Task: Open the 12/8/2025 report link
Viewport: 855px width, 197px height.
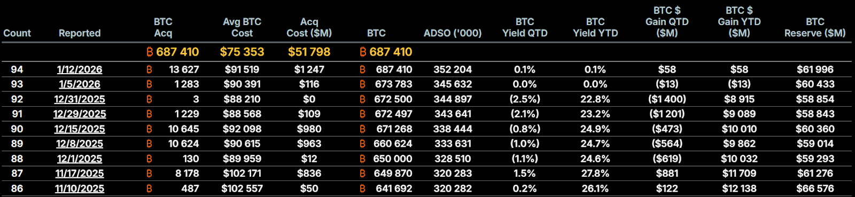Action: pyautogui.click(x=80, y=144)
